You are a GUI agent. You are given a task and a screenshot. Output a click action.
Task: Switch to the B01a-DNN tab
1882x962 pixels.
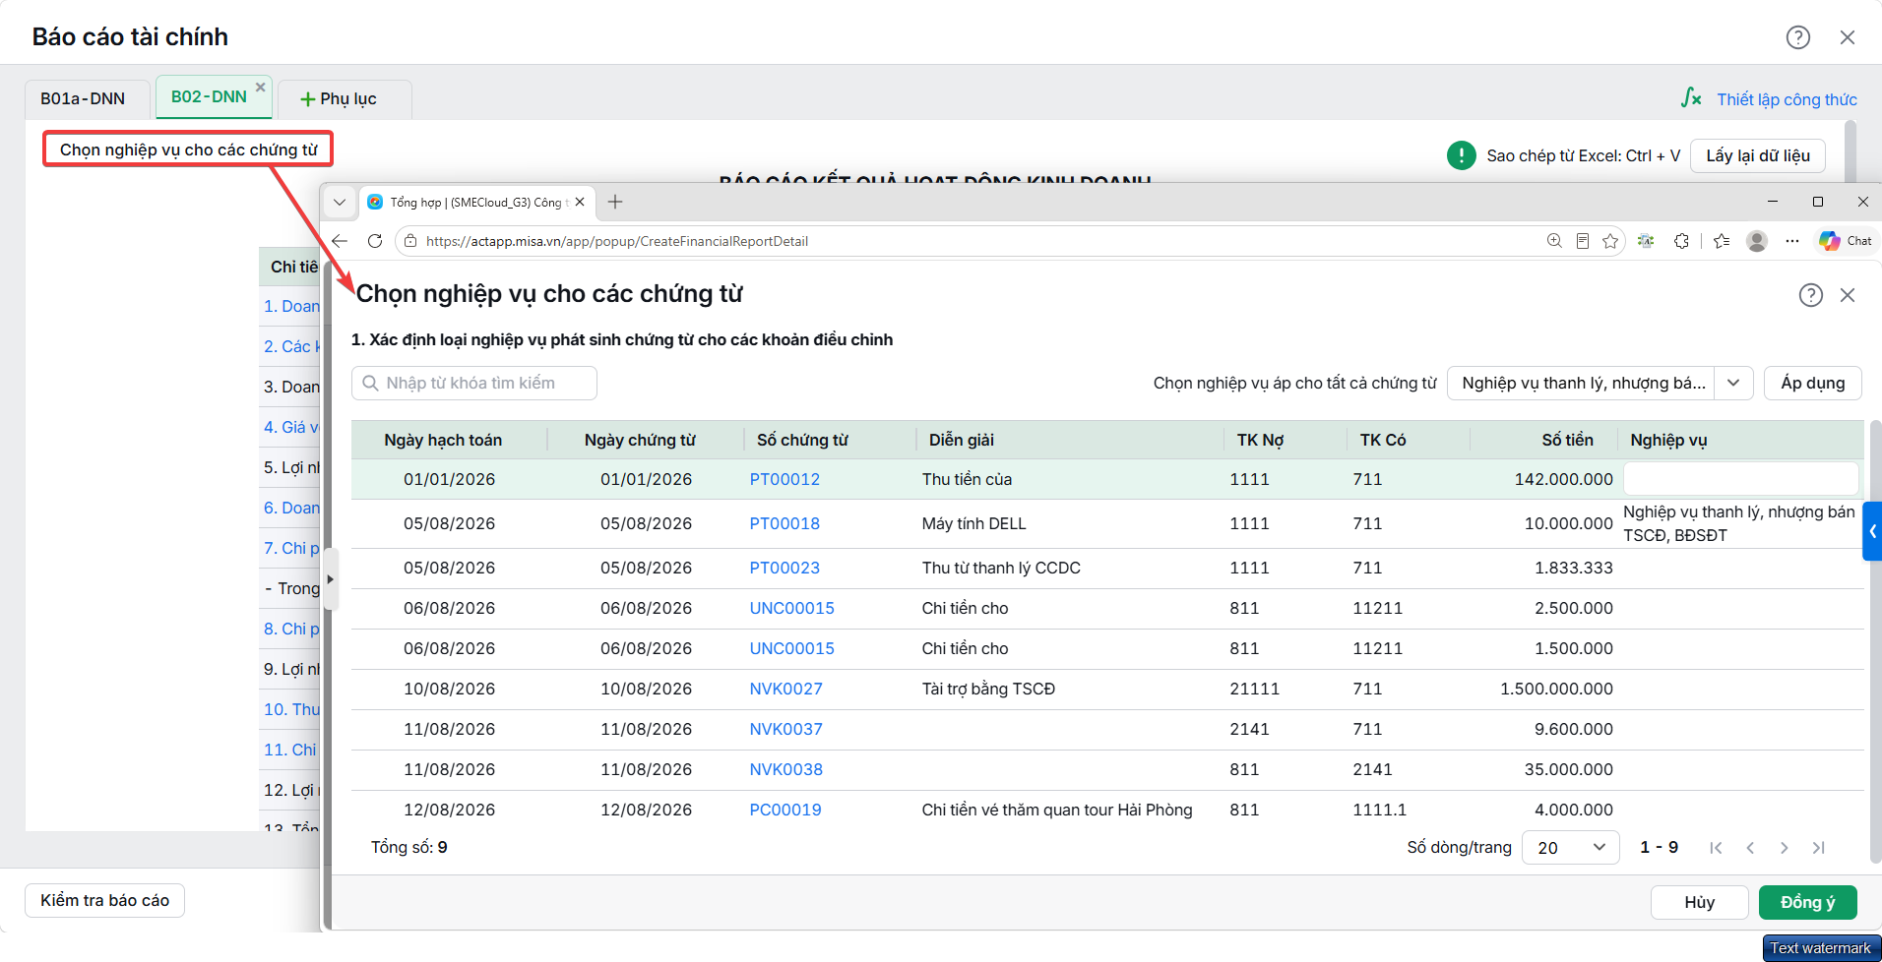[83, 98]
